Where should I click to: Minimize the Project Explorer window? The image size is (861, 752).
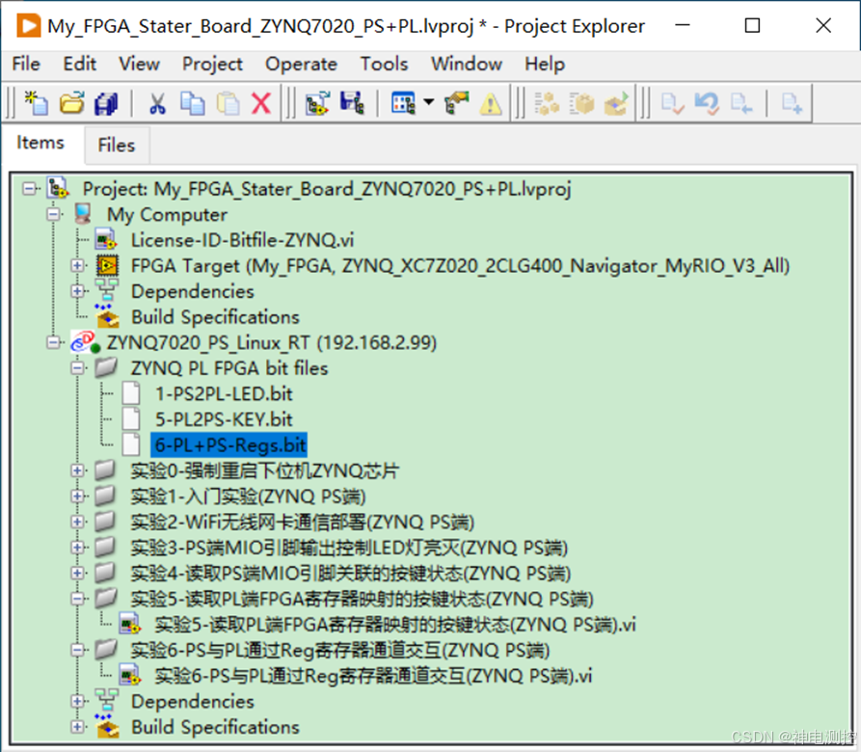pos(683,25)
